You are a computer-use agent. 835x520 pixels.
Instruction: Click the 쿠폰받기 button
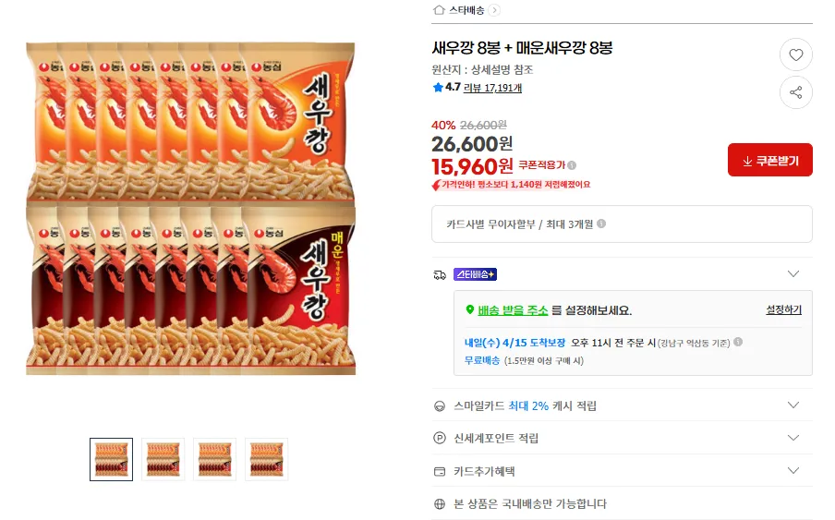(769, 160)
